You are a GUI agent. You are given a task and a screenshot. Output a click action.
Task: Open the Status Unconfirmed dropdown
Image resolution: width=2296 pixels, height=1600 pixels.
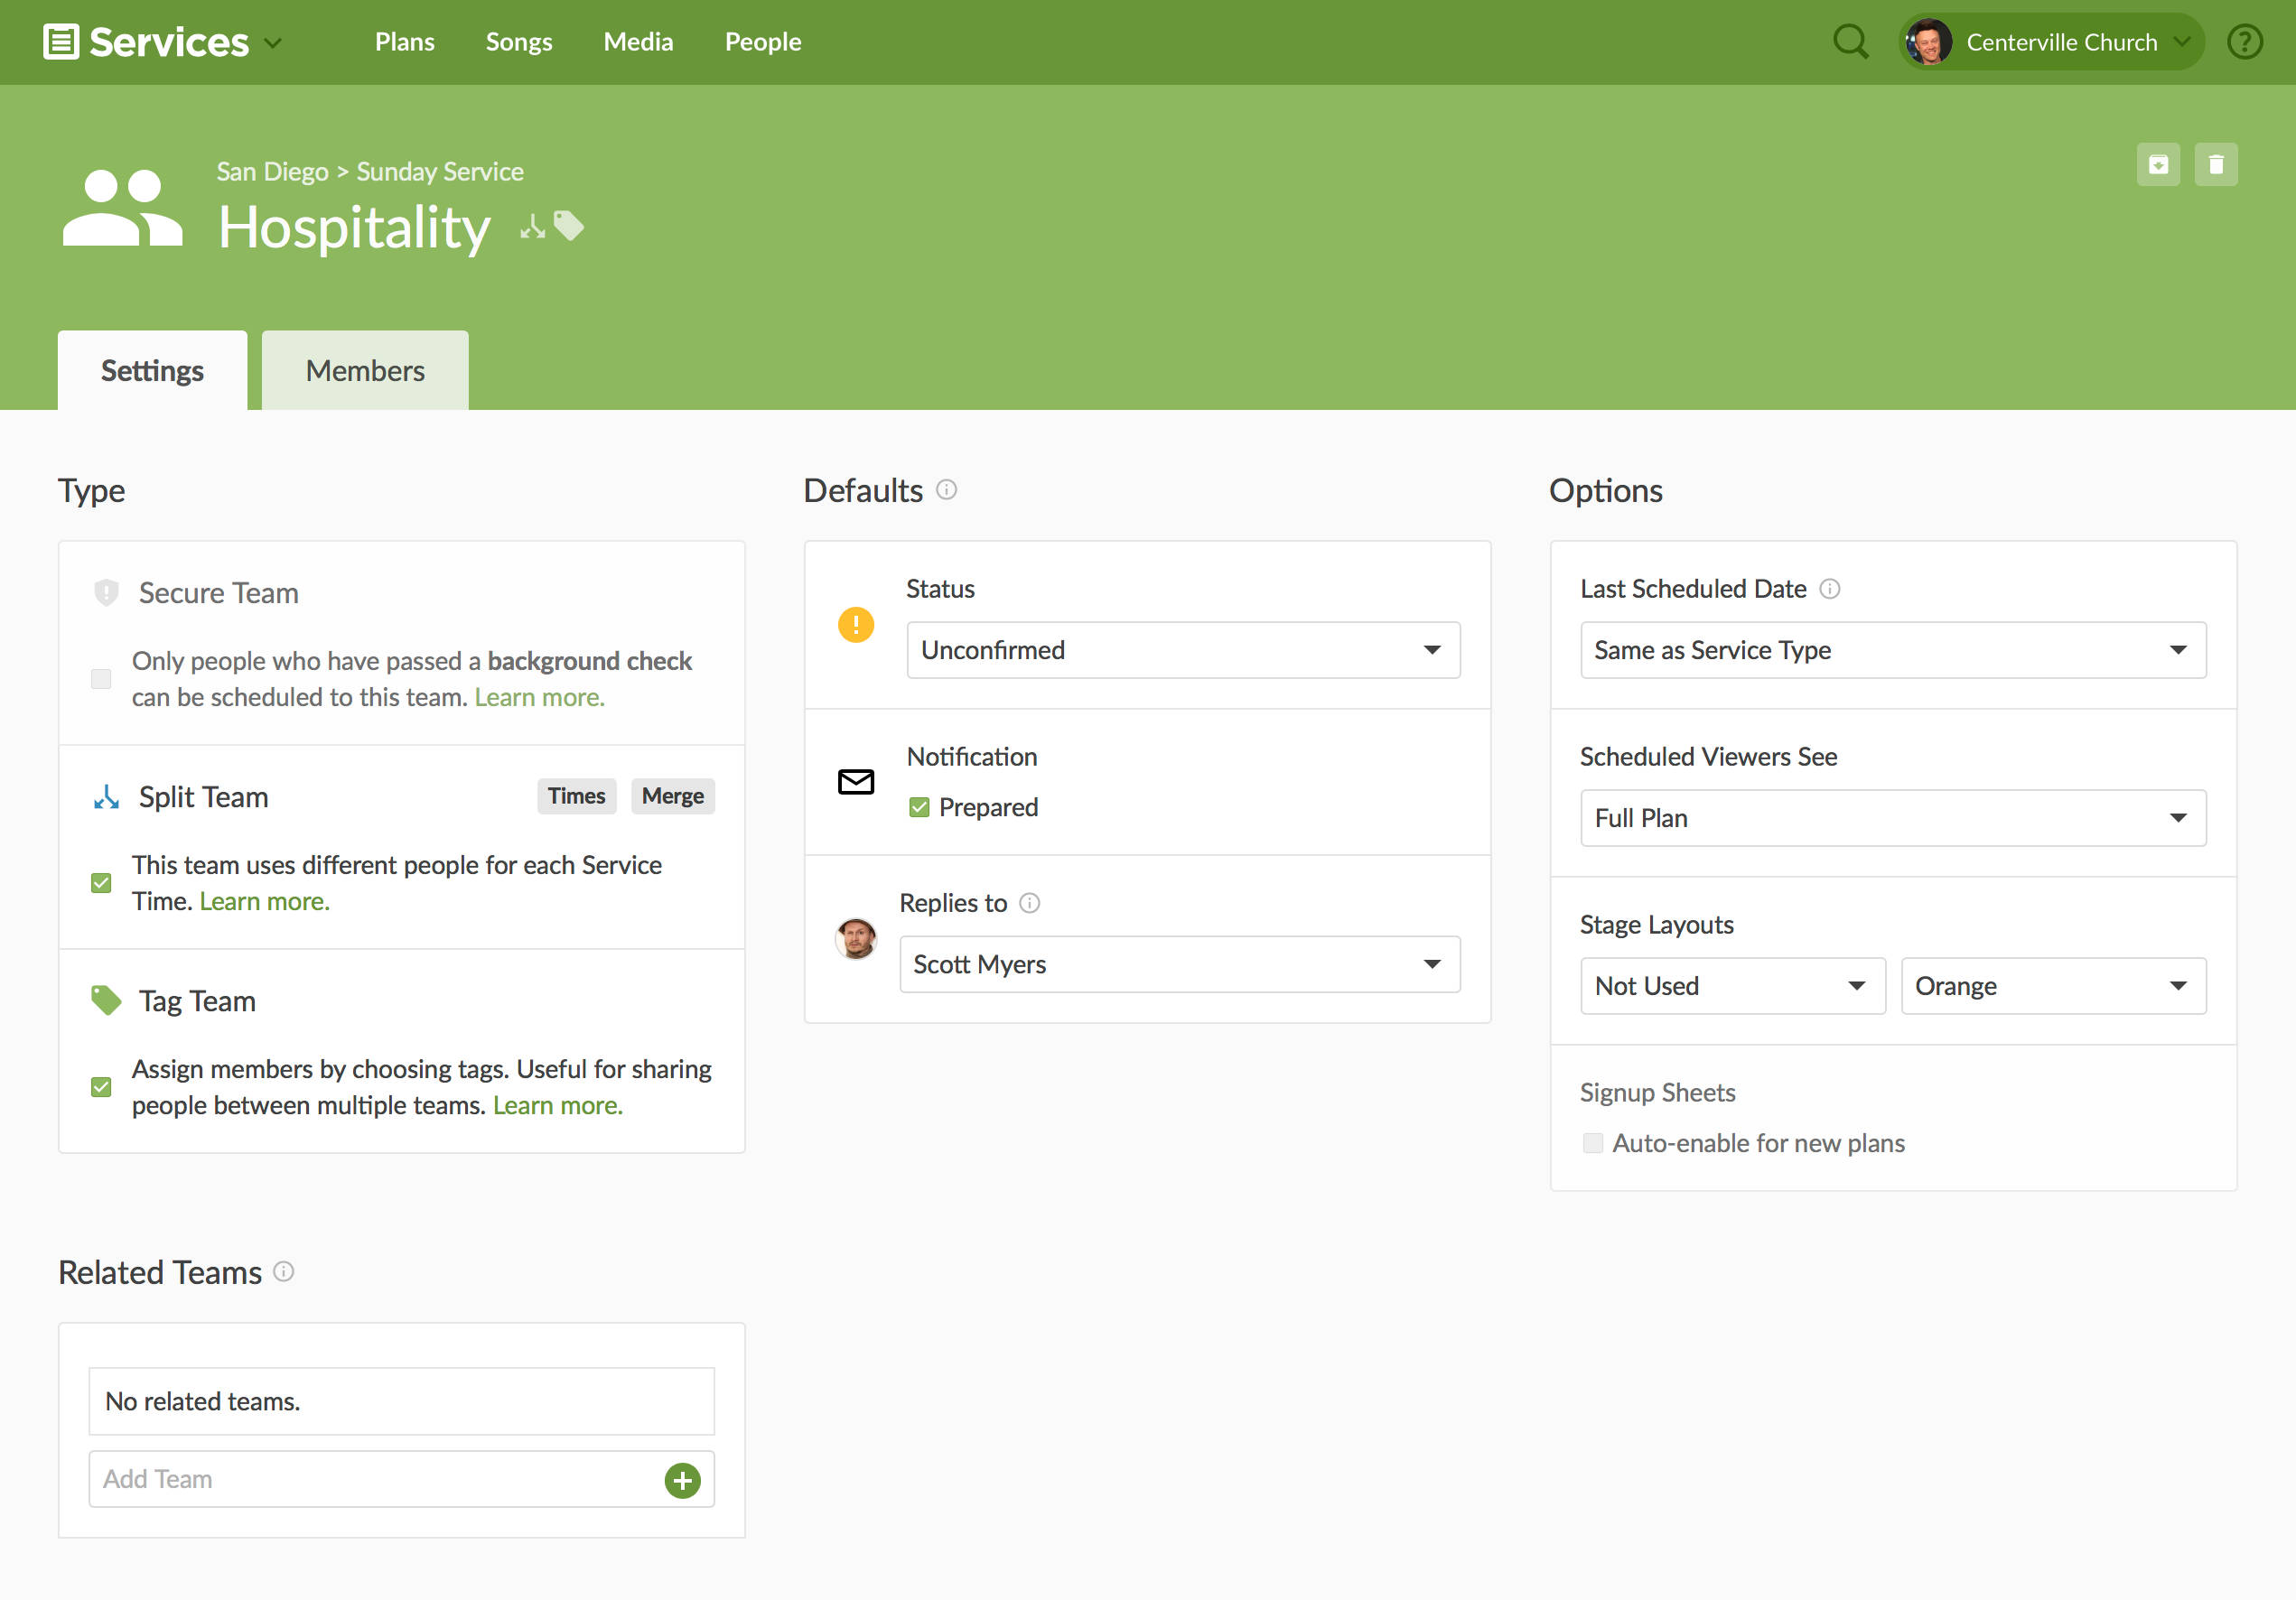[1182, 651]
